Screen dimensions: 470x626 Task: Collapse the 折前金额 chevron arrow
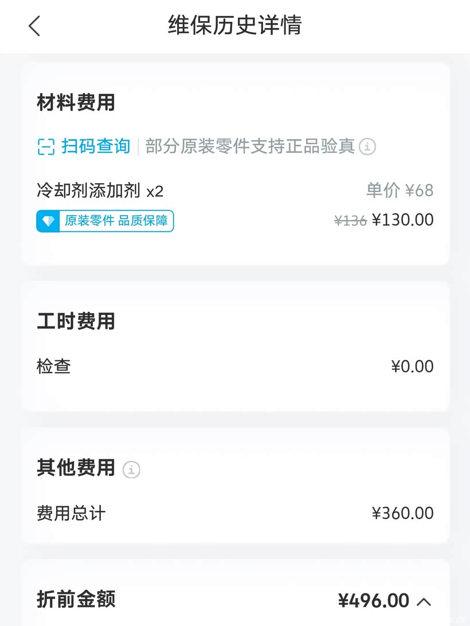(424, 601)
